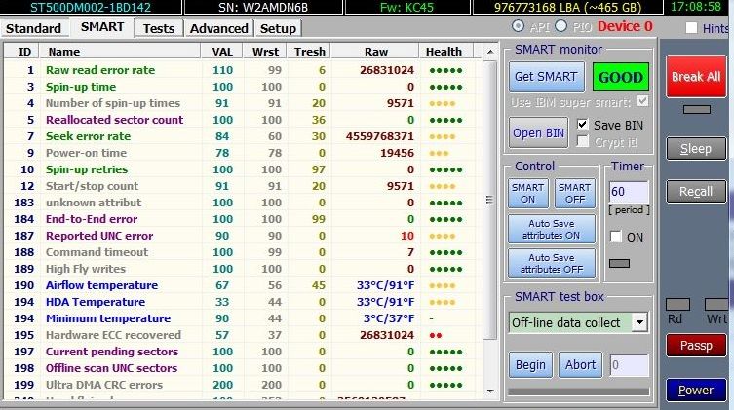This screenshot has width=734, height=410.
Task: Select the Reported UNC error row
Action: [x=243, y=236]
